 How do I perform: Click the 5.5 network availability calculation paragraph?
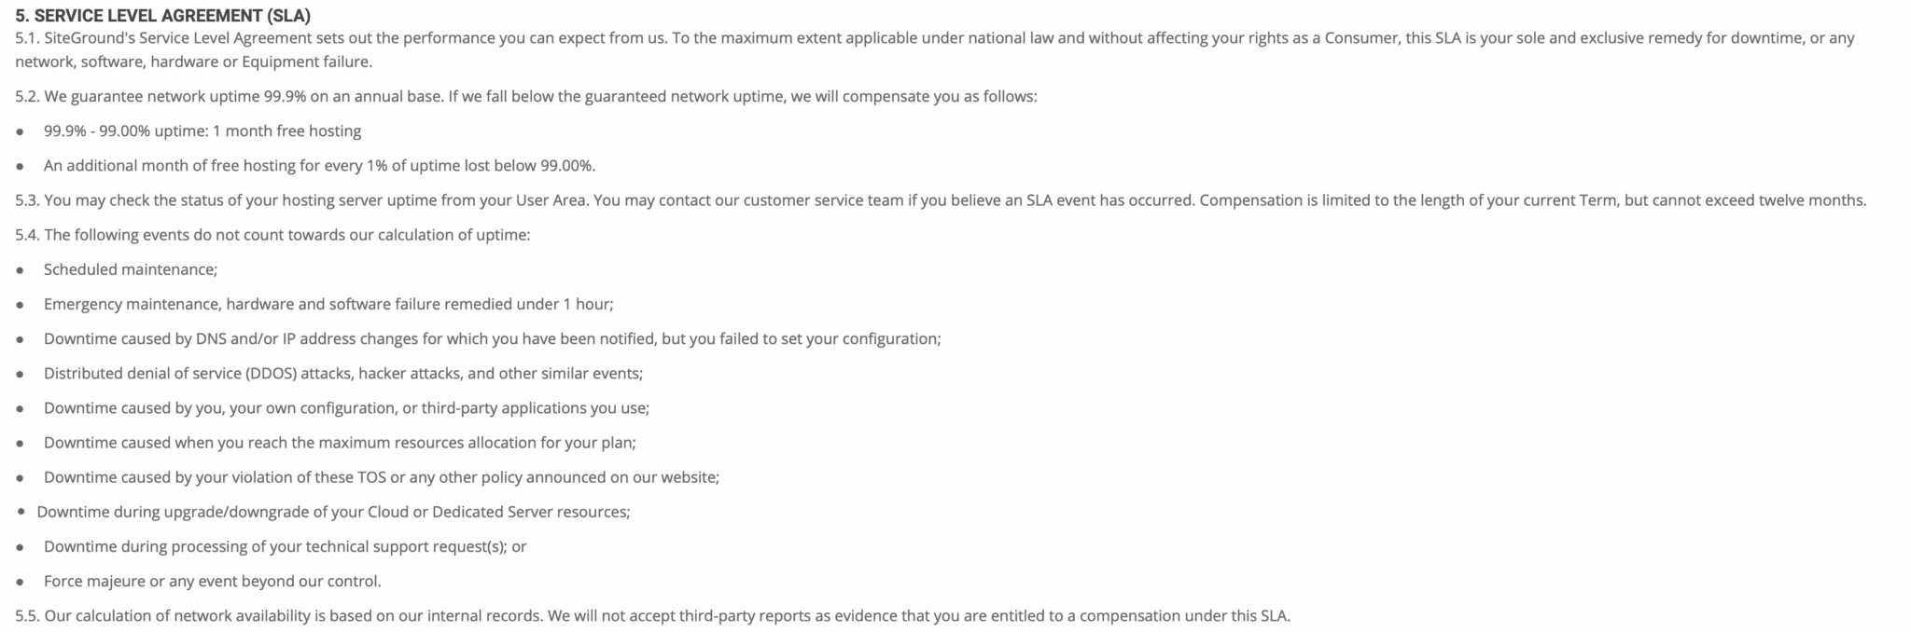653,615
